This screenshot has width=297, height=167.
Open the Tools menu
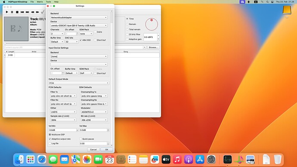[x=48, y=2]
